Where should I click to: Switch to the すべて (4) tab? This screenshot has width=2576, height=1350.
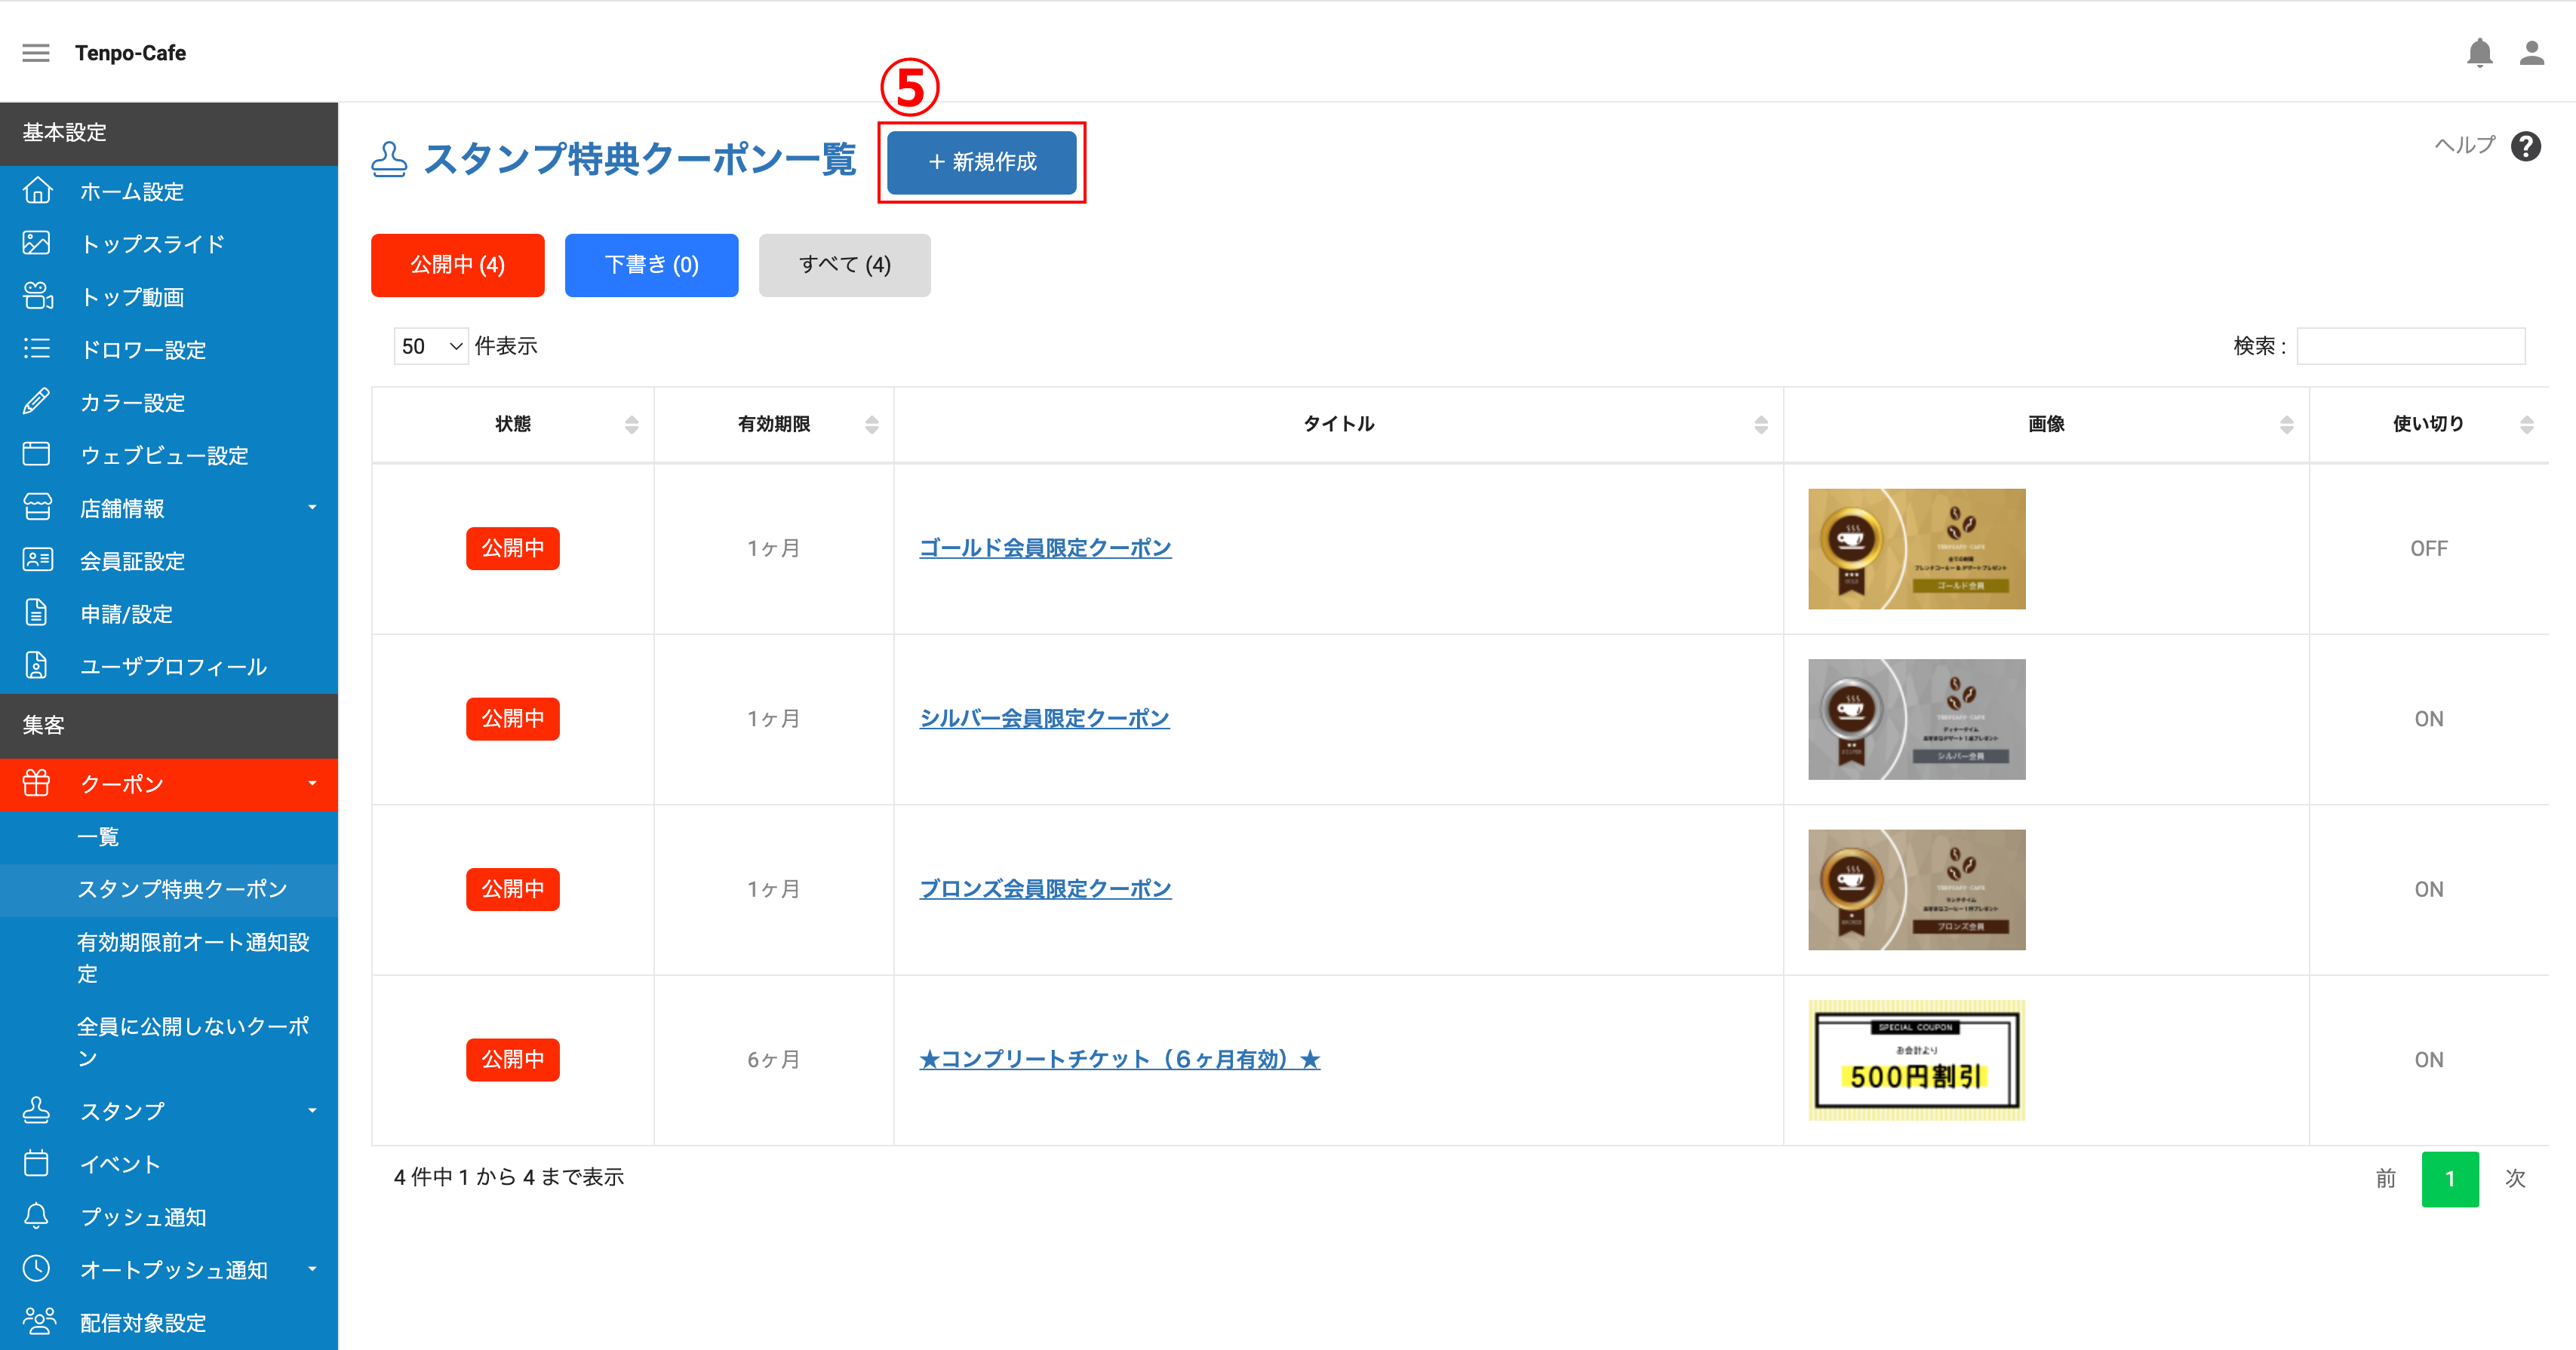tap(844, 265)
